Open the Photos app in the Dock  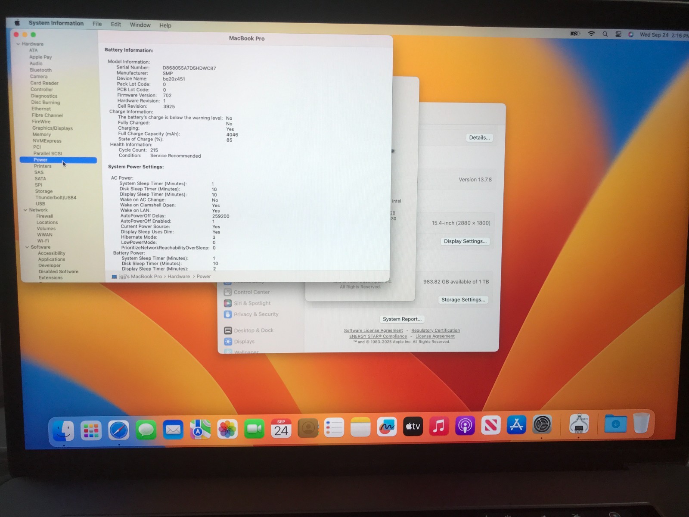(x=227, y=429)
